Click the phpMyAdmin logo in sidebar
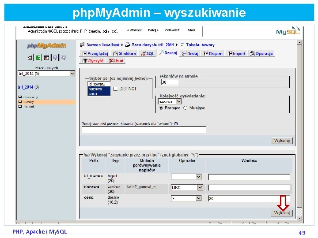This screenshot has width=318, height=238. tap(47, 45)
